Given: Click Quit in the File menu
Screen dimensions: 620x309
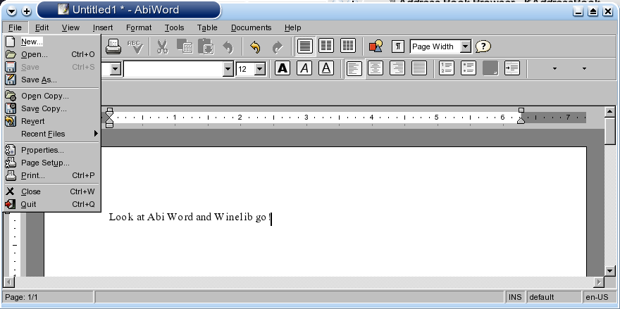Looking at the screenshot, I should click(28, 204).
